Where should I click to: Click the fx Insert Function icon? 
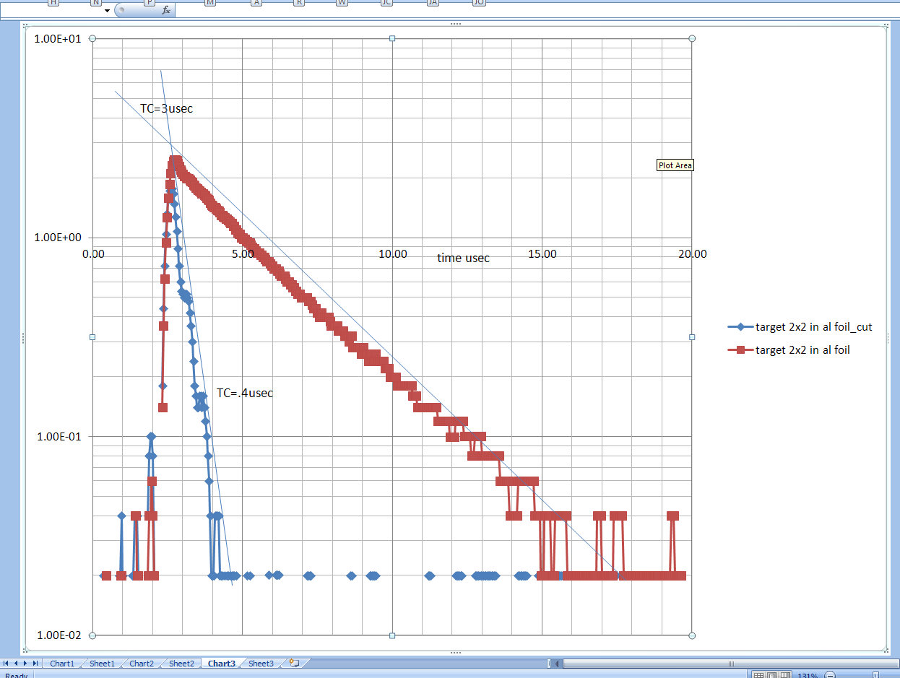pyautogui.click(x=166, y=10)
